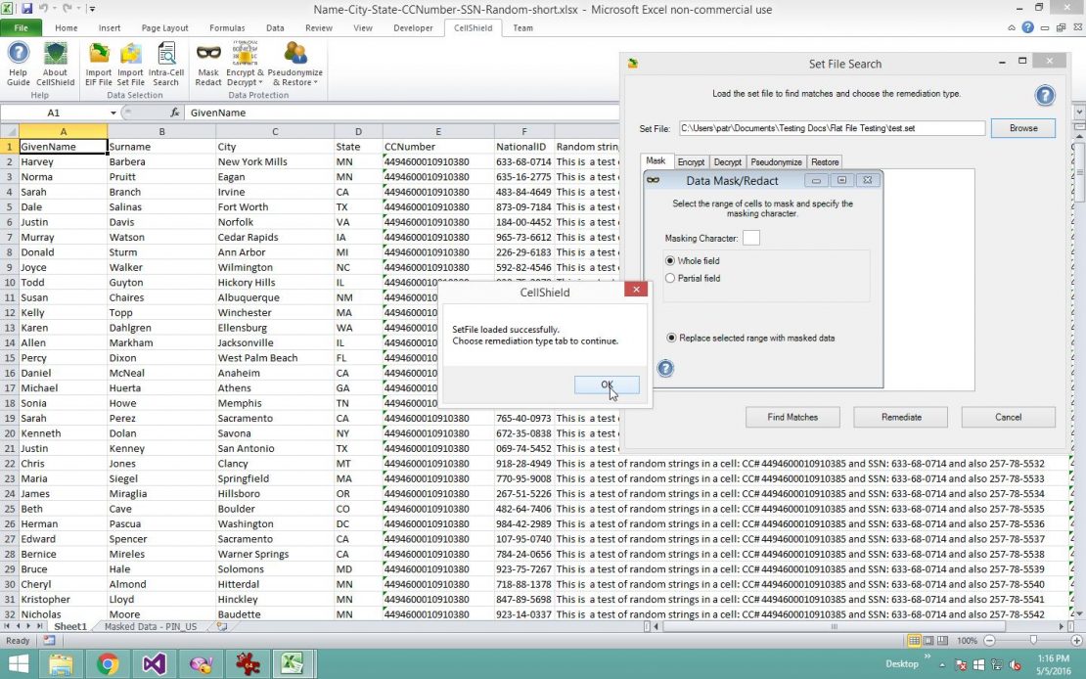Click zoom out minus button
Screen dimensions: 1086x679
point(990,640)
